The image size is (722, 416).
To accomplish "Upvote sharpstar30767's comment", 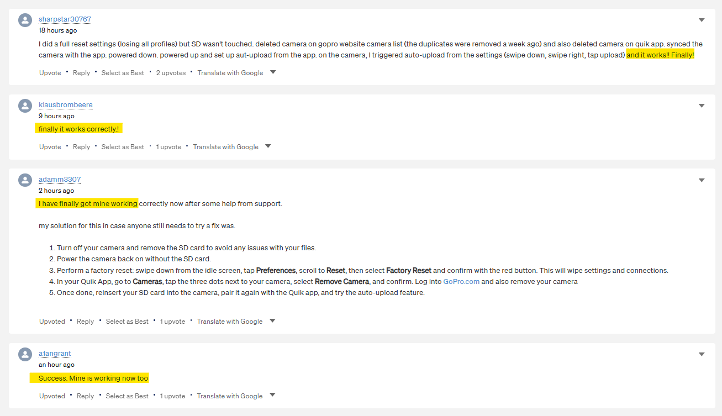I will point(50,73).
